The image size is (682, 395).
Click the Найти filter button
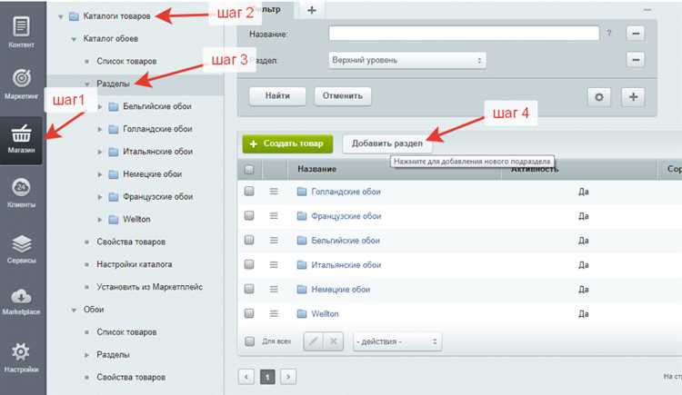(x=277, y=96)
